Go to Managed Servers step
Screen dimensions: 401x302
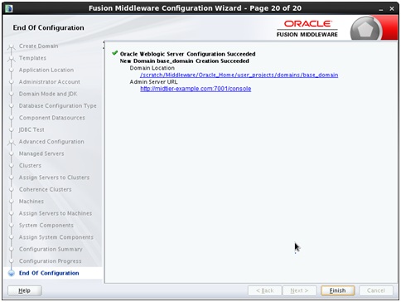tap(41, 153)
